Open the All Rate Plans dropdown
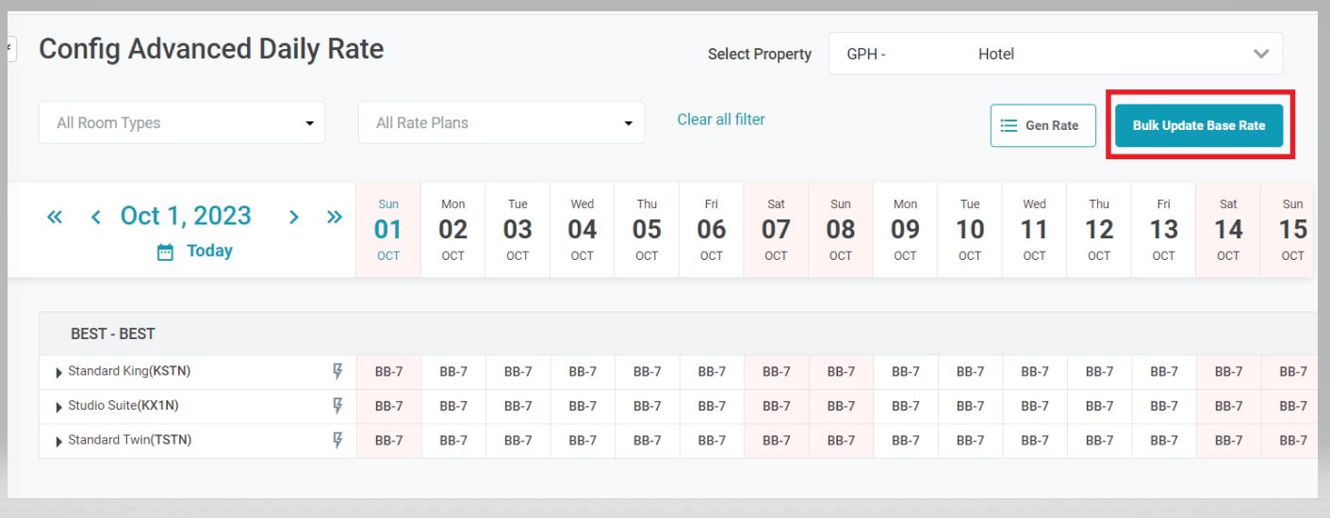This screenshot has height=518, width=1330. [501, 122]
